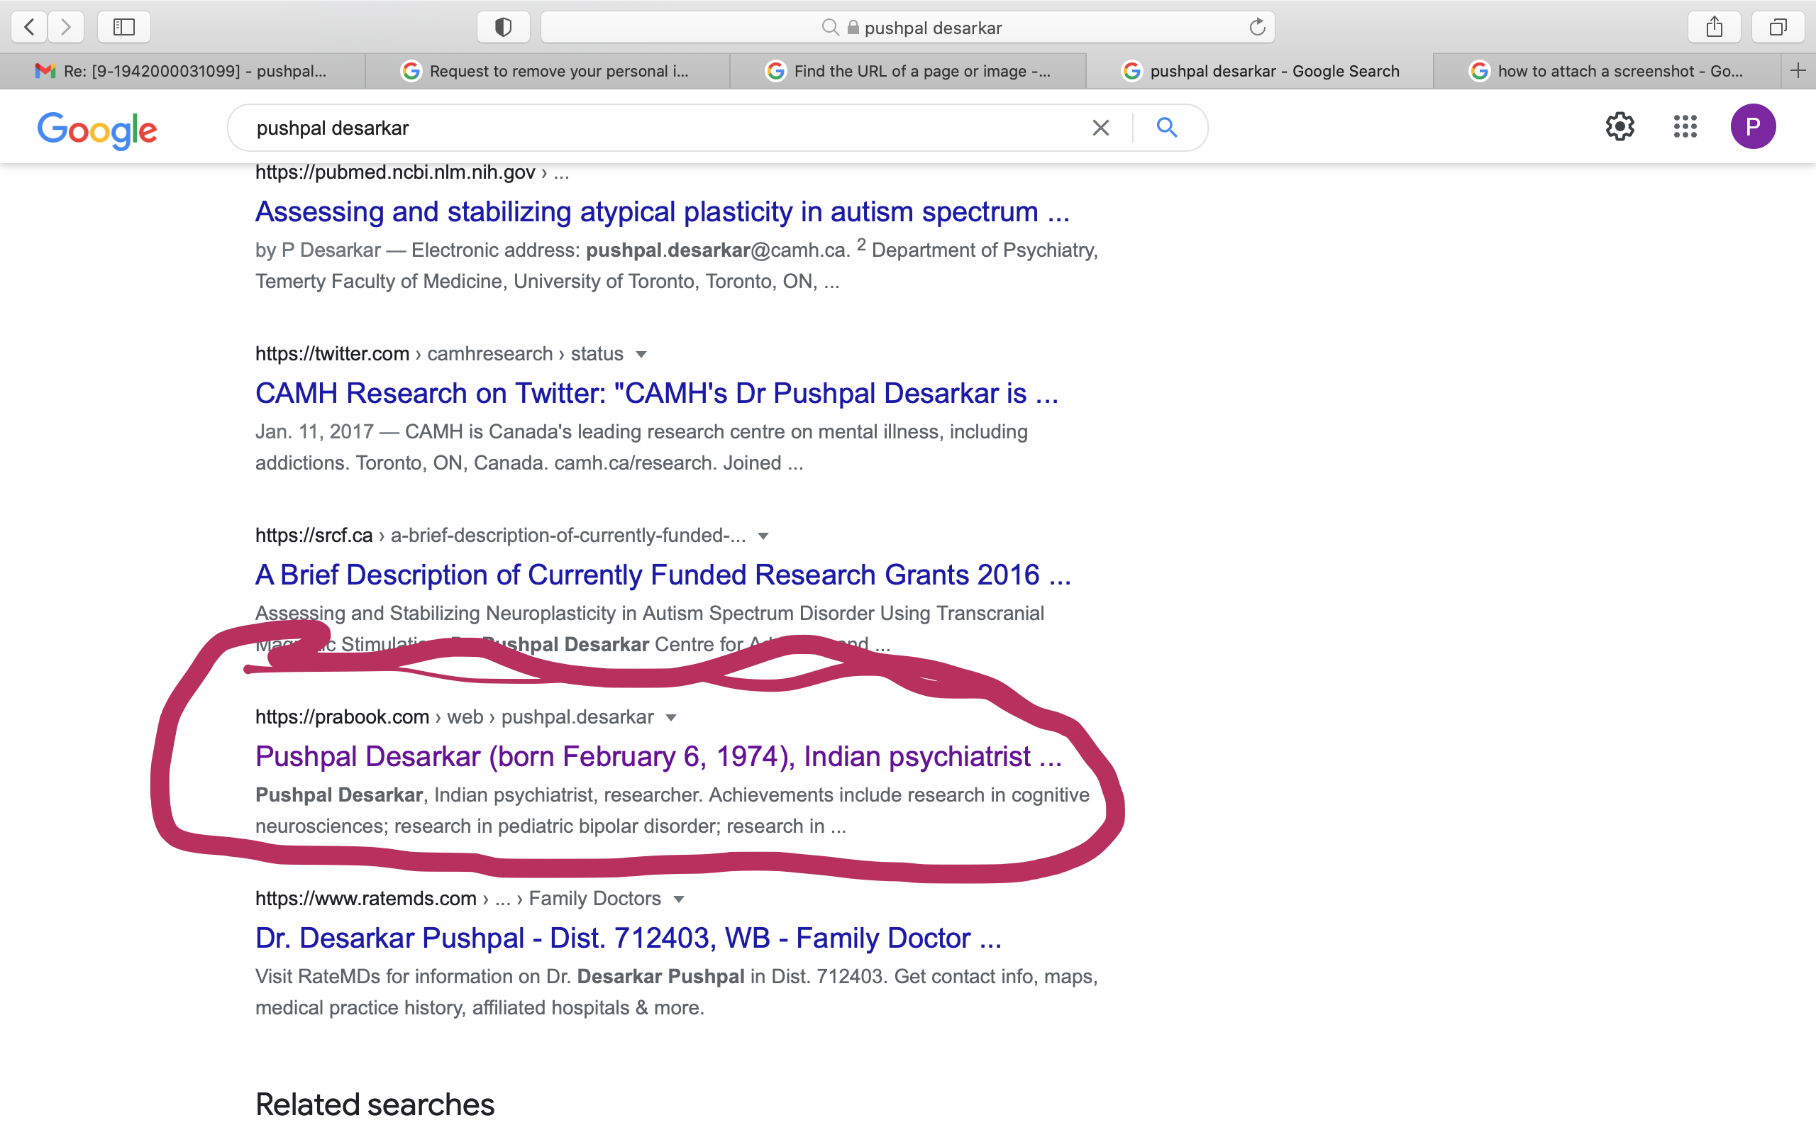Open the Safari share menu
The image size is (1816, 1135).
1714,27
